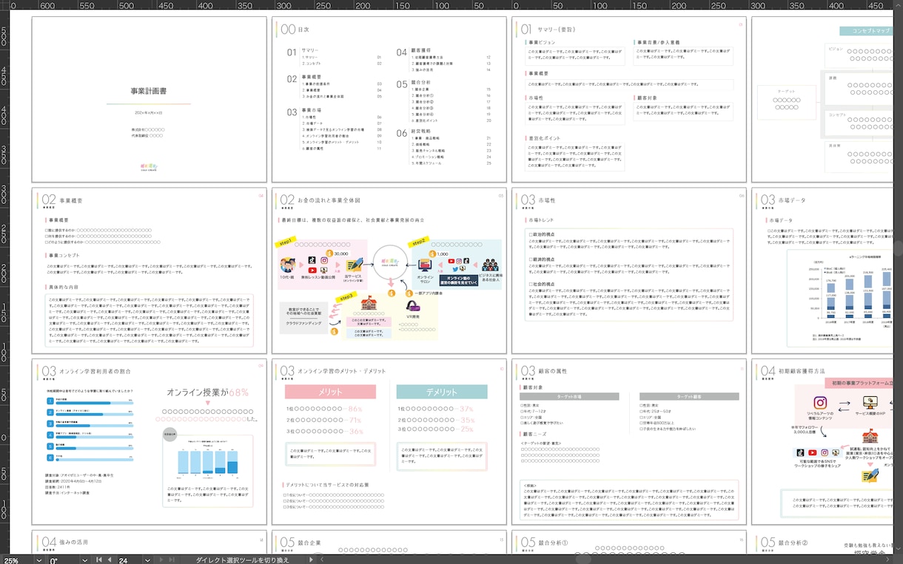Jump to the last artboard
Screen dimensions: 903x564
click(x=171, y=560)
